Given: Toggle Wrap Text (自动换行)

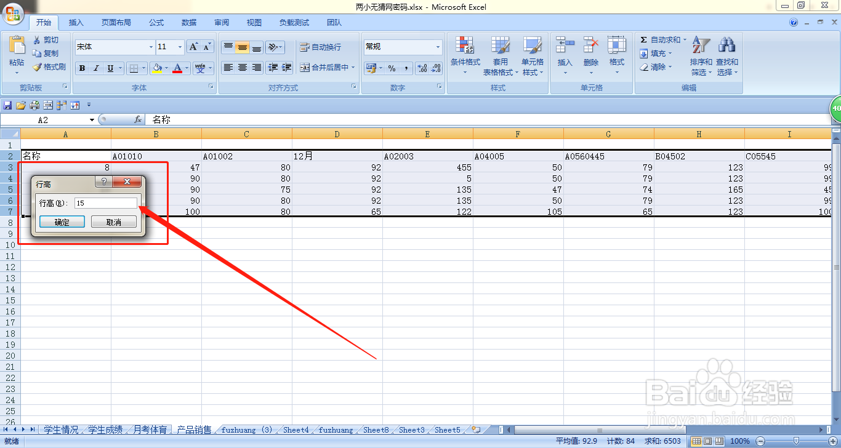Looking at the screenshot, I should (x=320, y=47).
